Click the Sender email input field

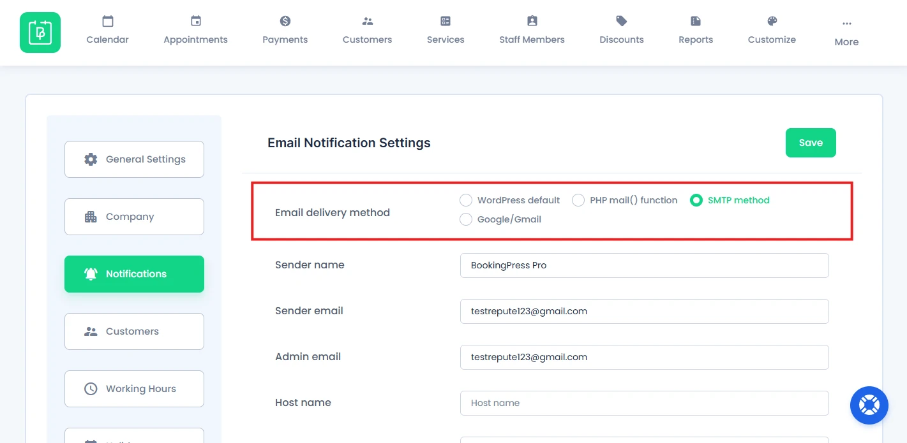click(645, 311)
